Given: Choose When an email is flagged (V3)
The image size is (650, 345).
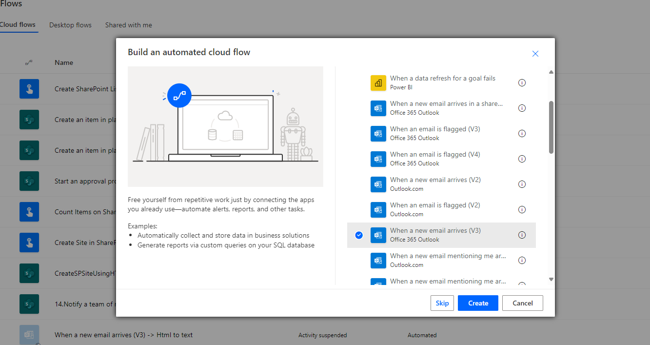Looking at the screenshot, I should 441,134.
